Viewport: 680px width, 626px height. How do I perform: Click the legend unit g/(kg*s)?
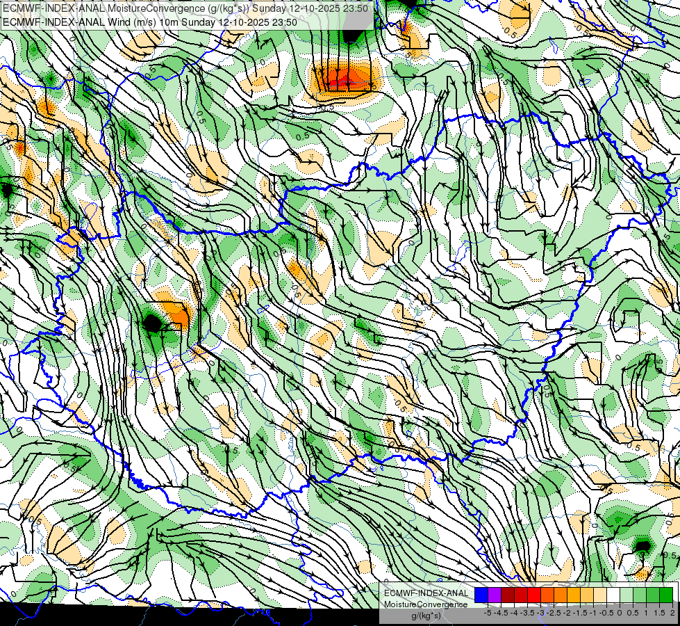pos(426,616)
